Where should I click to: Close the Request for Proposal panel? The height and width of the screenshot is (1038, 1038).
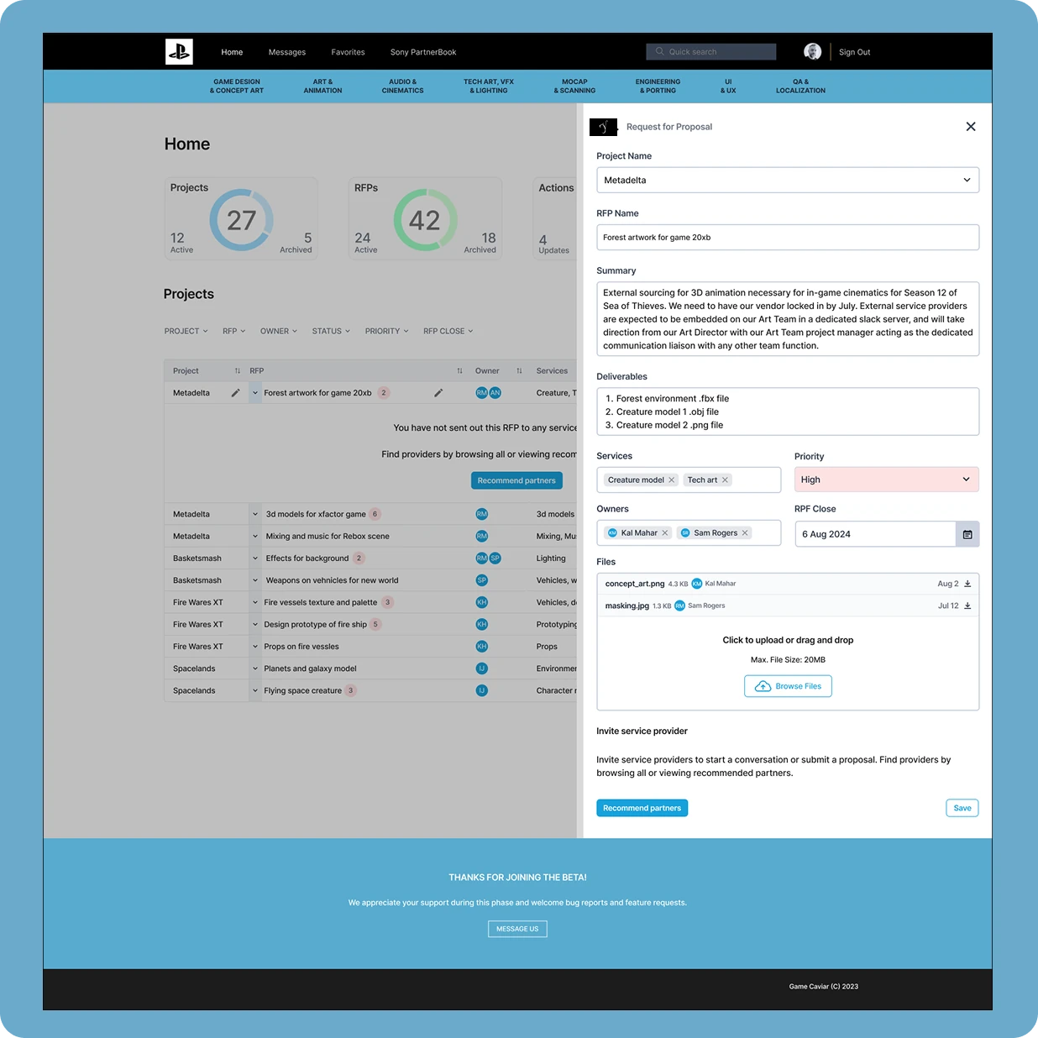click(971, 127)
